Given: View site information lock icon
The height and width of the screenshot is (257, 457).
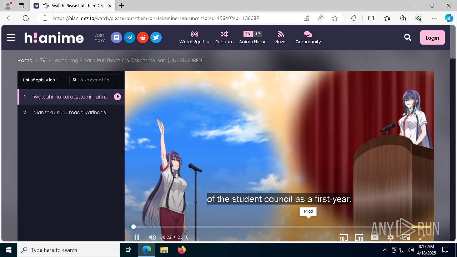Looking at the screenshot, I should 45,18.
